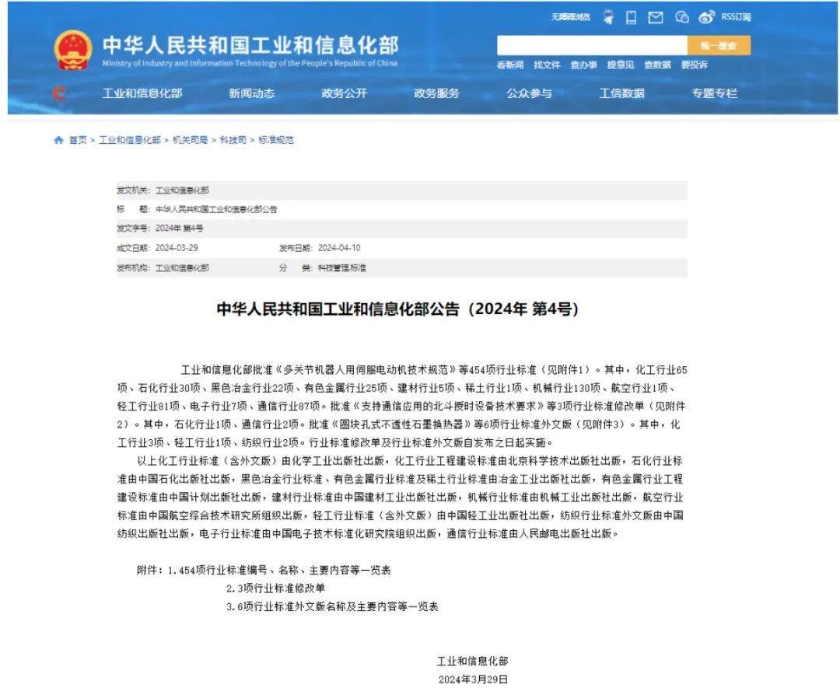Click the national emblem logo
Viewport: 840px width, 695px height.
pos(72,51)
